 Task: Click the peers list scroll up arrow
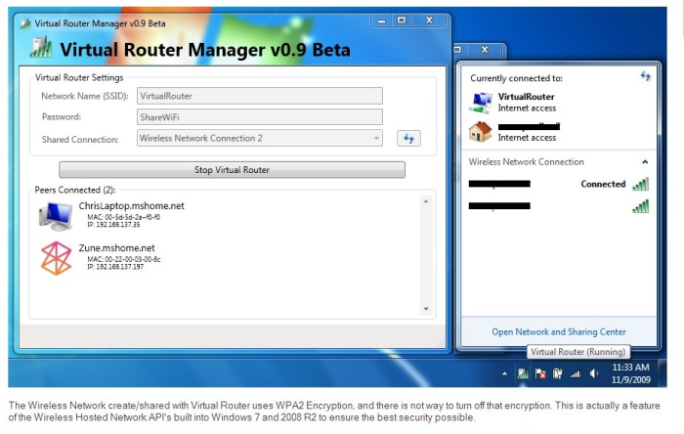[x=426, y=201]
